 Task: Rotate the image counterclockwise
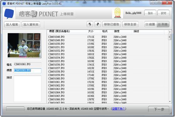point(90,24)
